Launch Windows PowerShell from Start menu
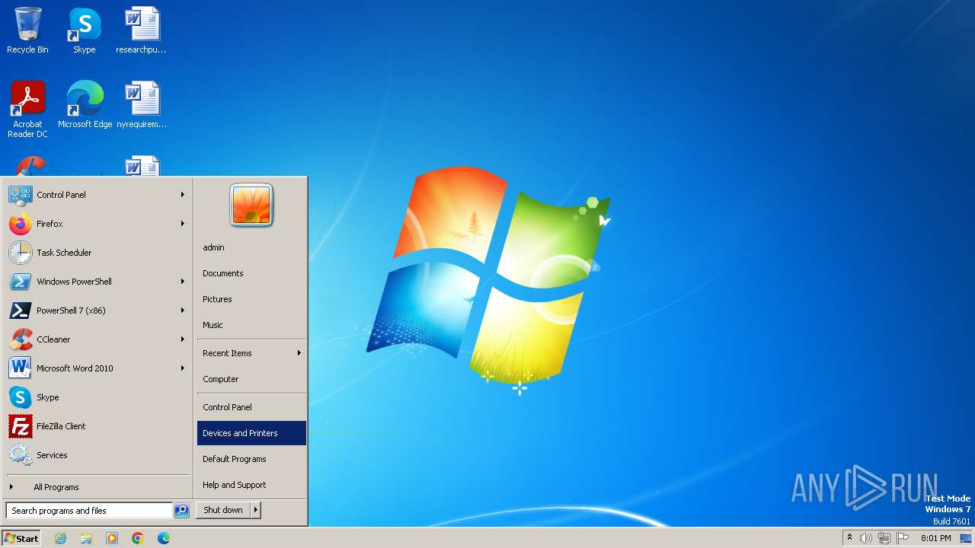This screenshot has width=975, height=548. (97, 282)
